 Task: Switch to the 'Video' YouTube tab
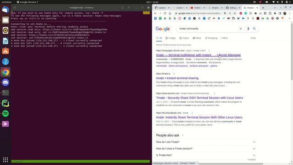click(197, 8)
